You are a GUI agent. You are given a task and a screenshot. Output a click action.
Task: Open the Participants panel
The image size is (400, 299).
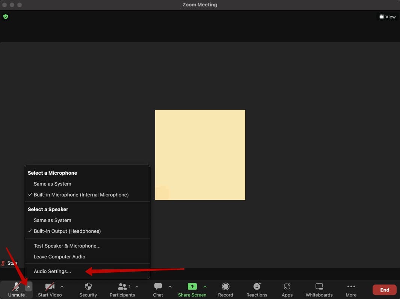tap(122, 287)
